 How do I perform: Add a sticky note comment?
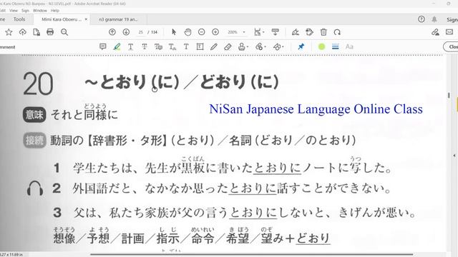(x=102, y=46)
